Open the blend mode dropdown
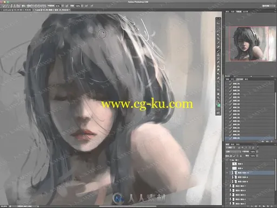277x208 pixels. [234, 152]
